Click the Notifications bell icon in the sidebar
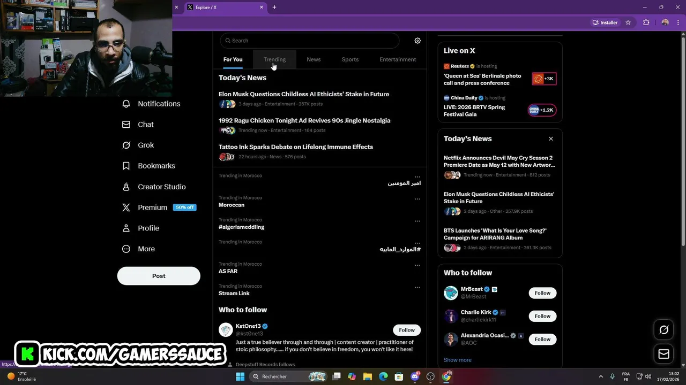The image size is (686, 385). 126,104
